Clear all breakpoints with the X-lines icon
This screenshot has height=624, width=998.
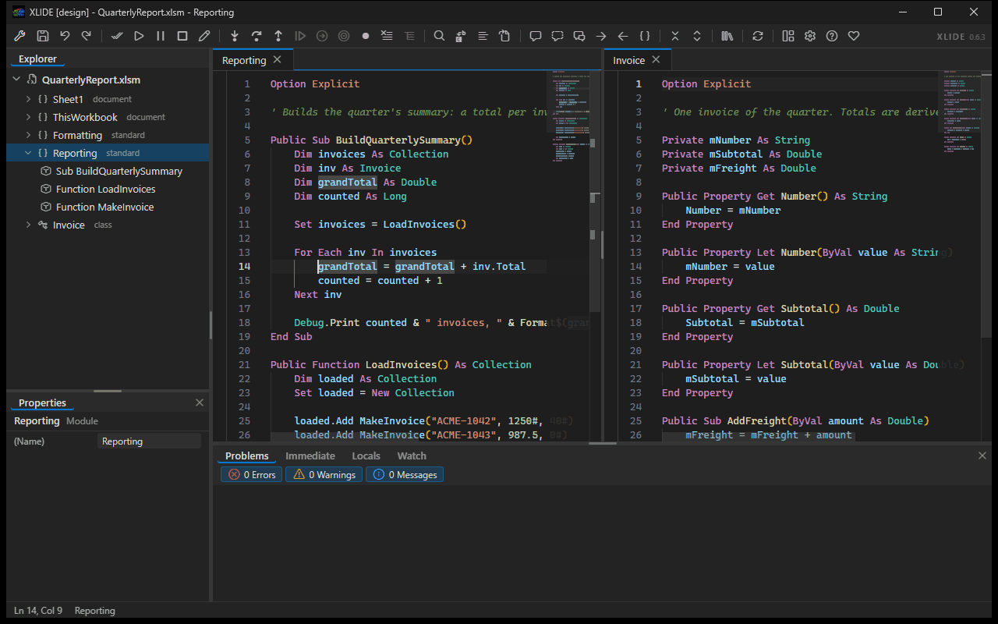pyautogui.click(x=388, y=36)
